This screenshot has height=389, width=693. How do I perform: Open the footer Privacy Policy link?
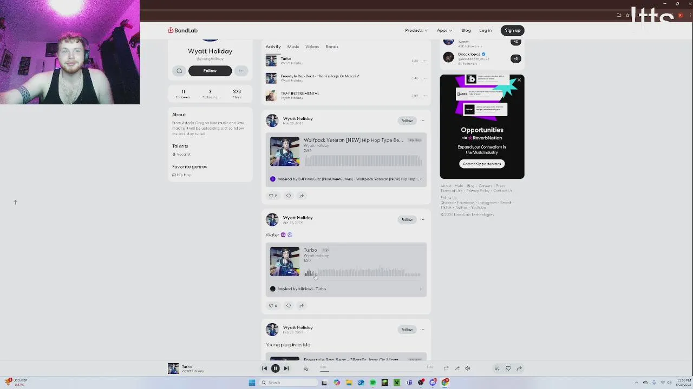point(478,191)
